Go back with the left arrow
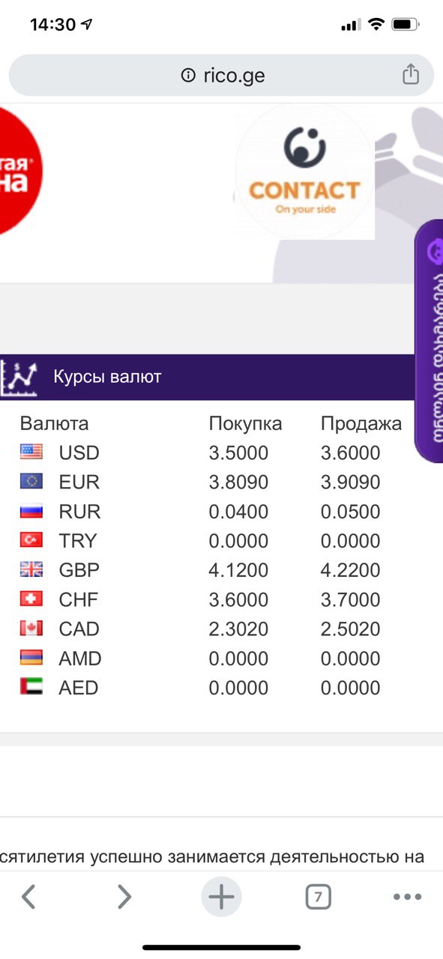 pyautogui.click(x=28, y=896)
